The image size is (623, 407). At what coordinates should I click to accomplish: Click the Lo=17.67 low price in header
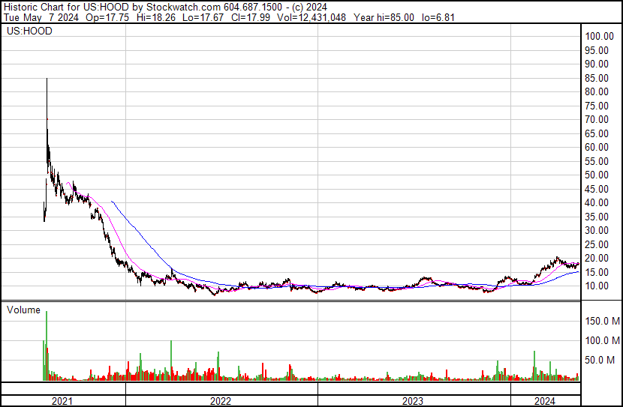point(203,17)
